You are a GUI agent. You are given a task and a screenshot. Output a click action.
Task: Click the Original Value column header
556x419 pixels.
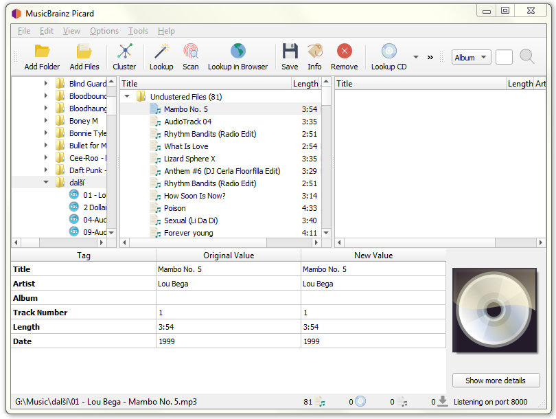(229, 256)
